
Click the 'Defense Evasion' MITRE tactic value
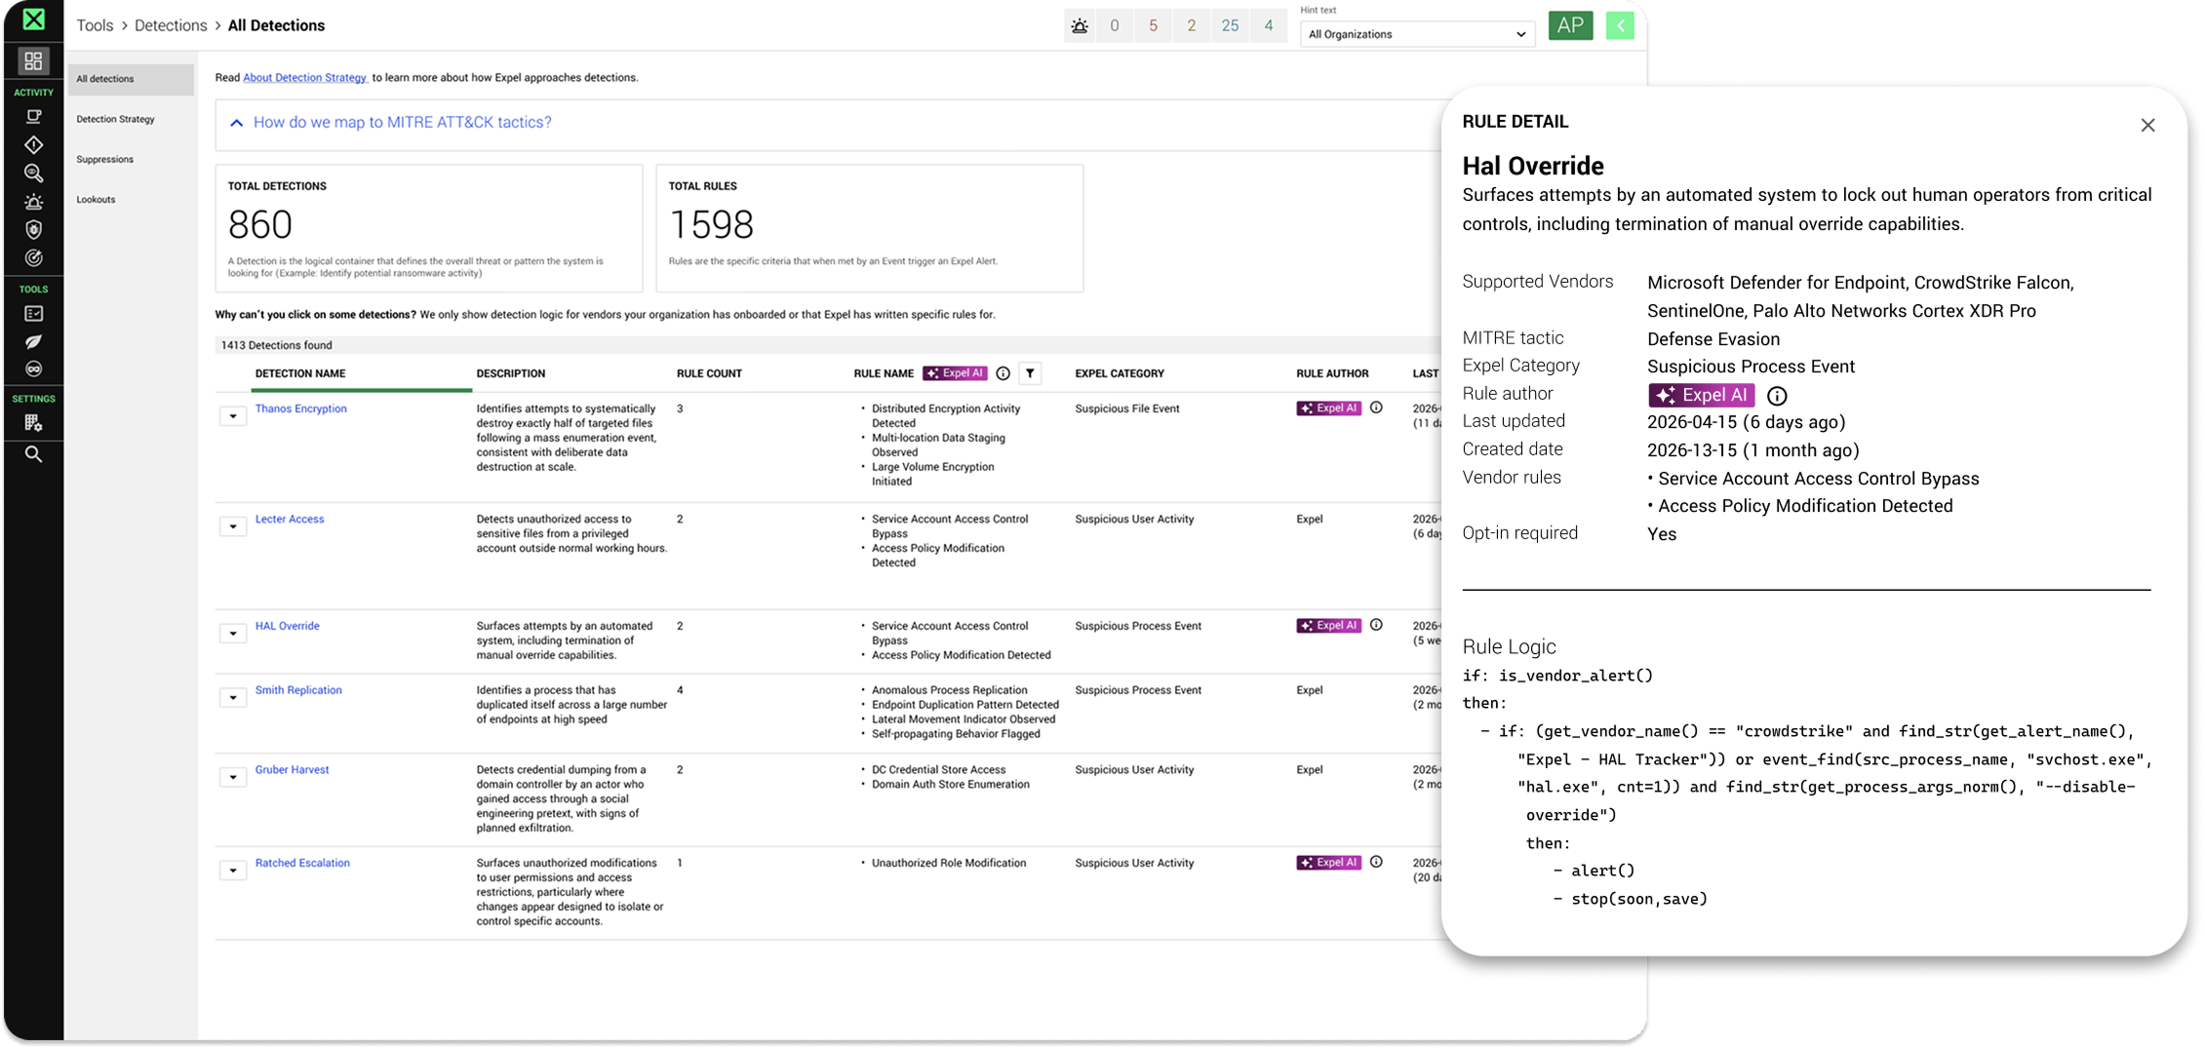(1713, 339)
